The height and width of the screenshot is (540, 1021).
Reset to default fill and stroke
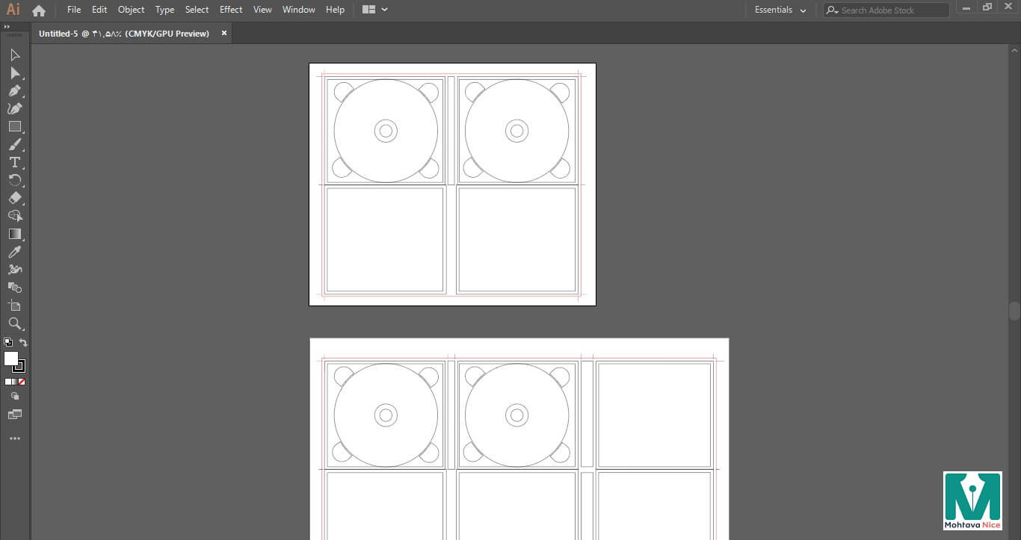(x=8, y=343)
